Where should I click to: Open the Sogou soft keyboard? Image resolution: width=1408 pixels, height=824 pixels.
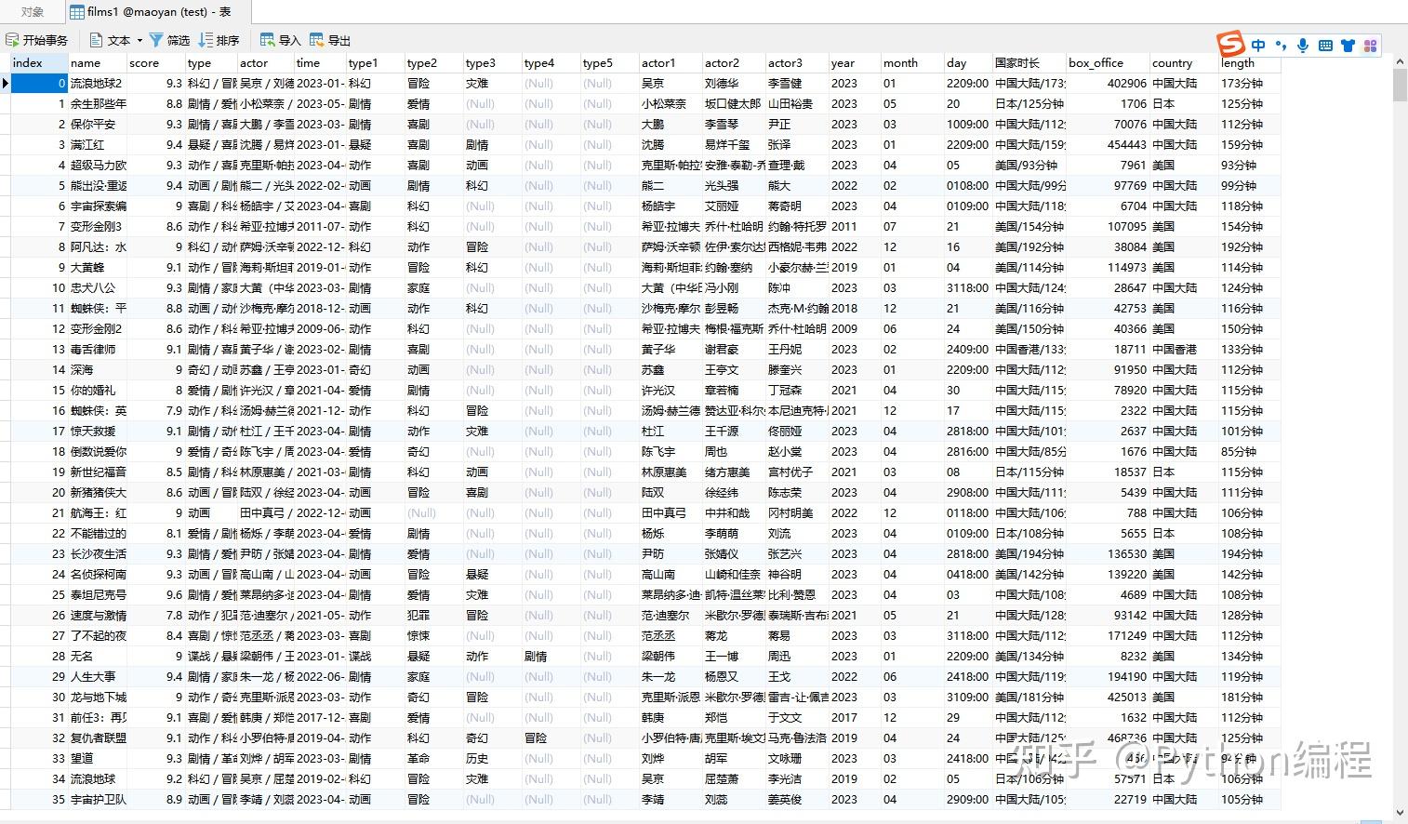point(1325,45)
